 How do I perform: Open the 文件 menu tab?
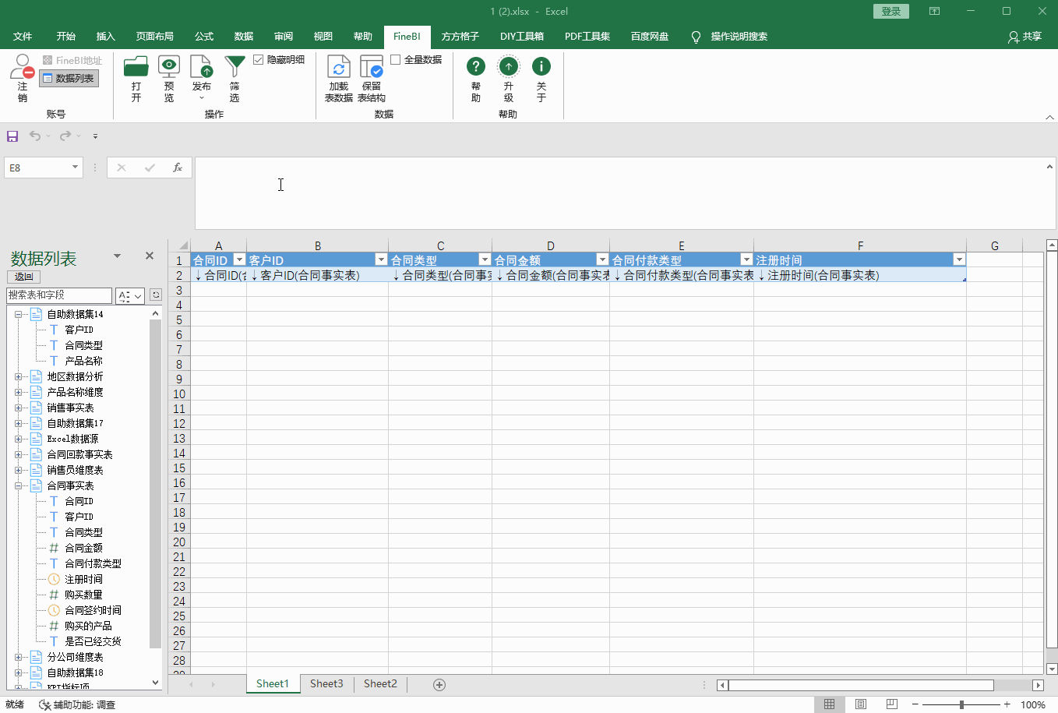(23, 37)
